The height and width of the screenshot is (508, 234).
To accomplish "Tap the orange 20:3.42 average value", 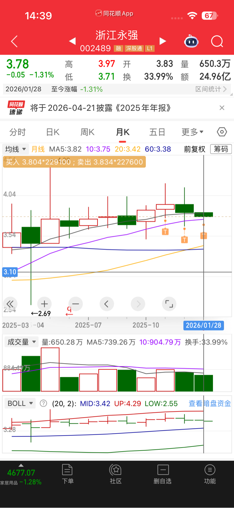I will 128,149.
